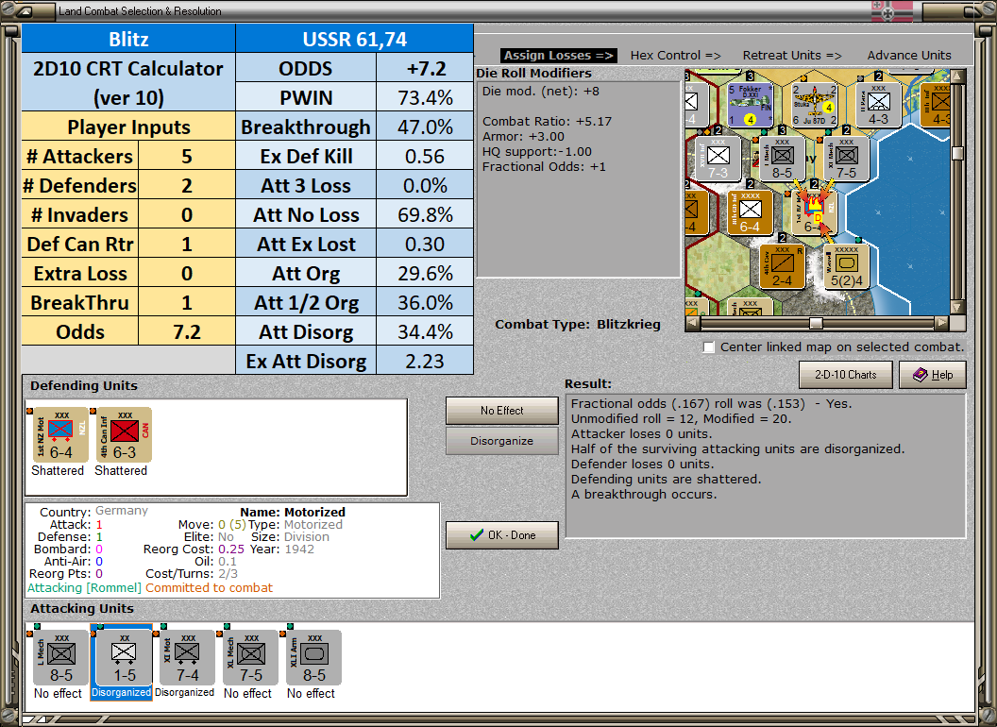
Task: Select the XL Mech 7-5 attacking unit
Action: [250, 657]
